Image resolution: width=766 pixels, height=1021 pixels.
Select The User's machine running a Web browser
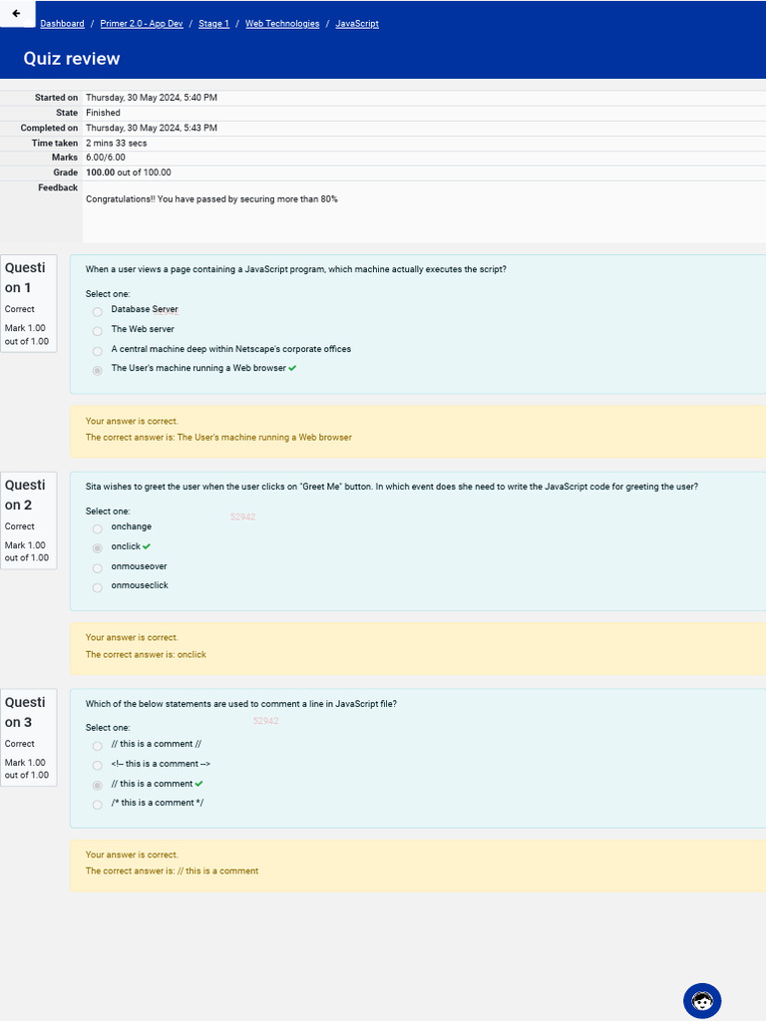pos(98,370)
